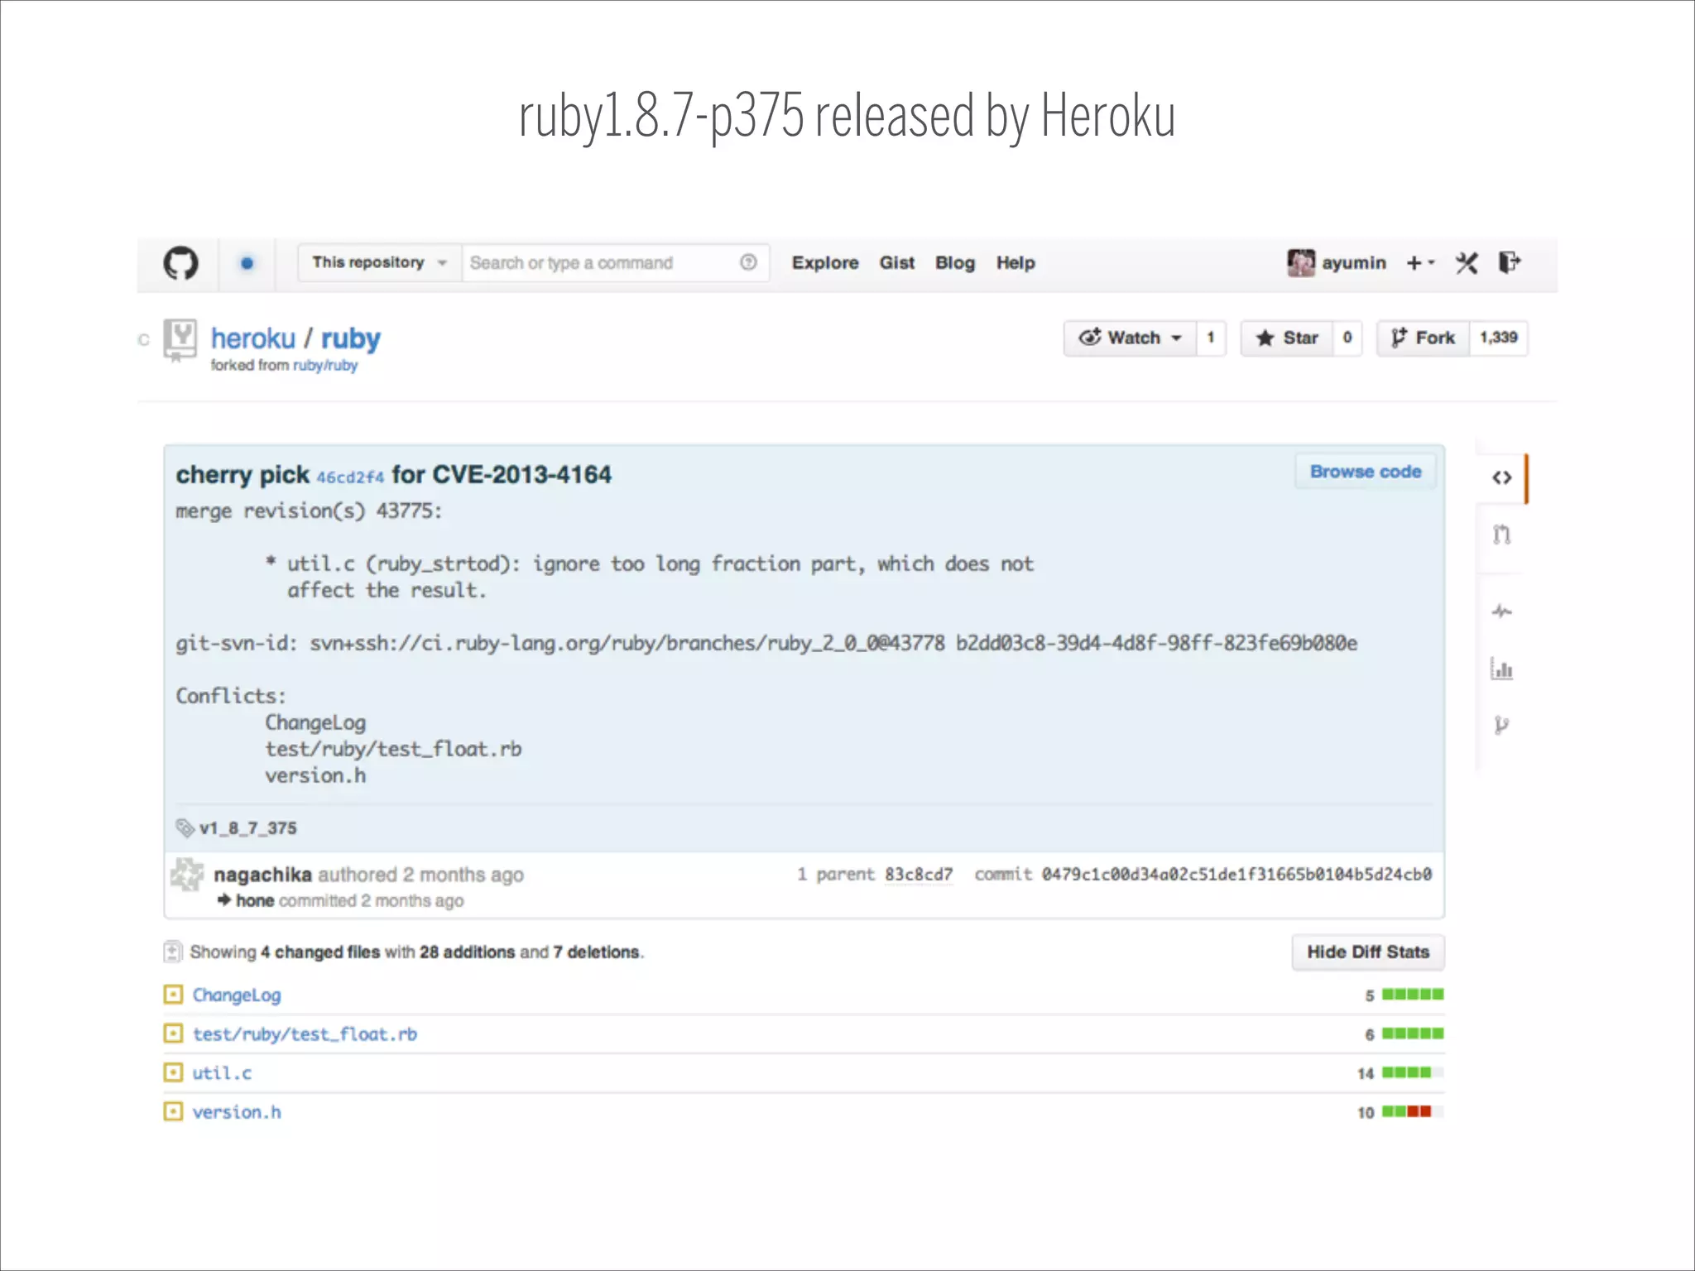This screenshot has width=1695, height=1271.
Task: Open the v1_8_7_375 tag link
Action: point(248,827)
